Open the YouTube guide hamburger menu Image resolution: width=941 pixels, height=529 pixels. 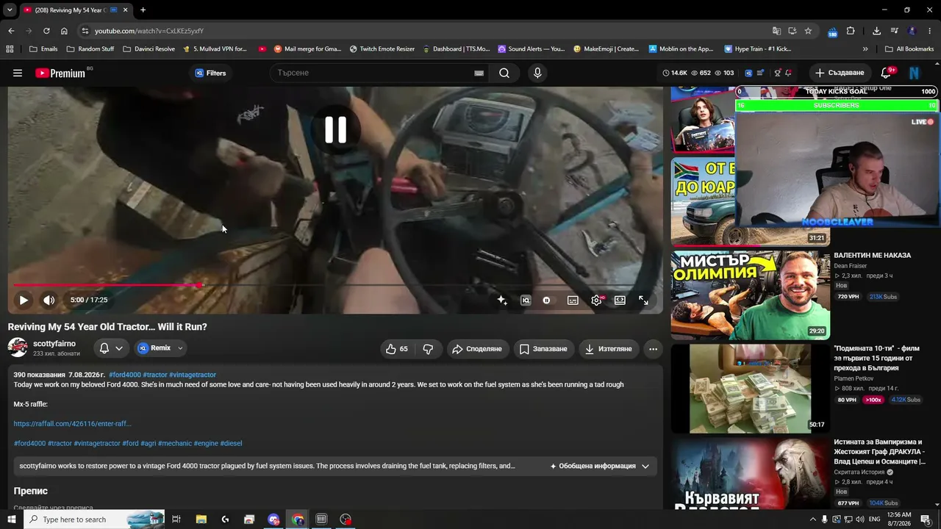[x=18, y=73]
